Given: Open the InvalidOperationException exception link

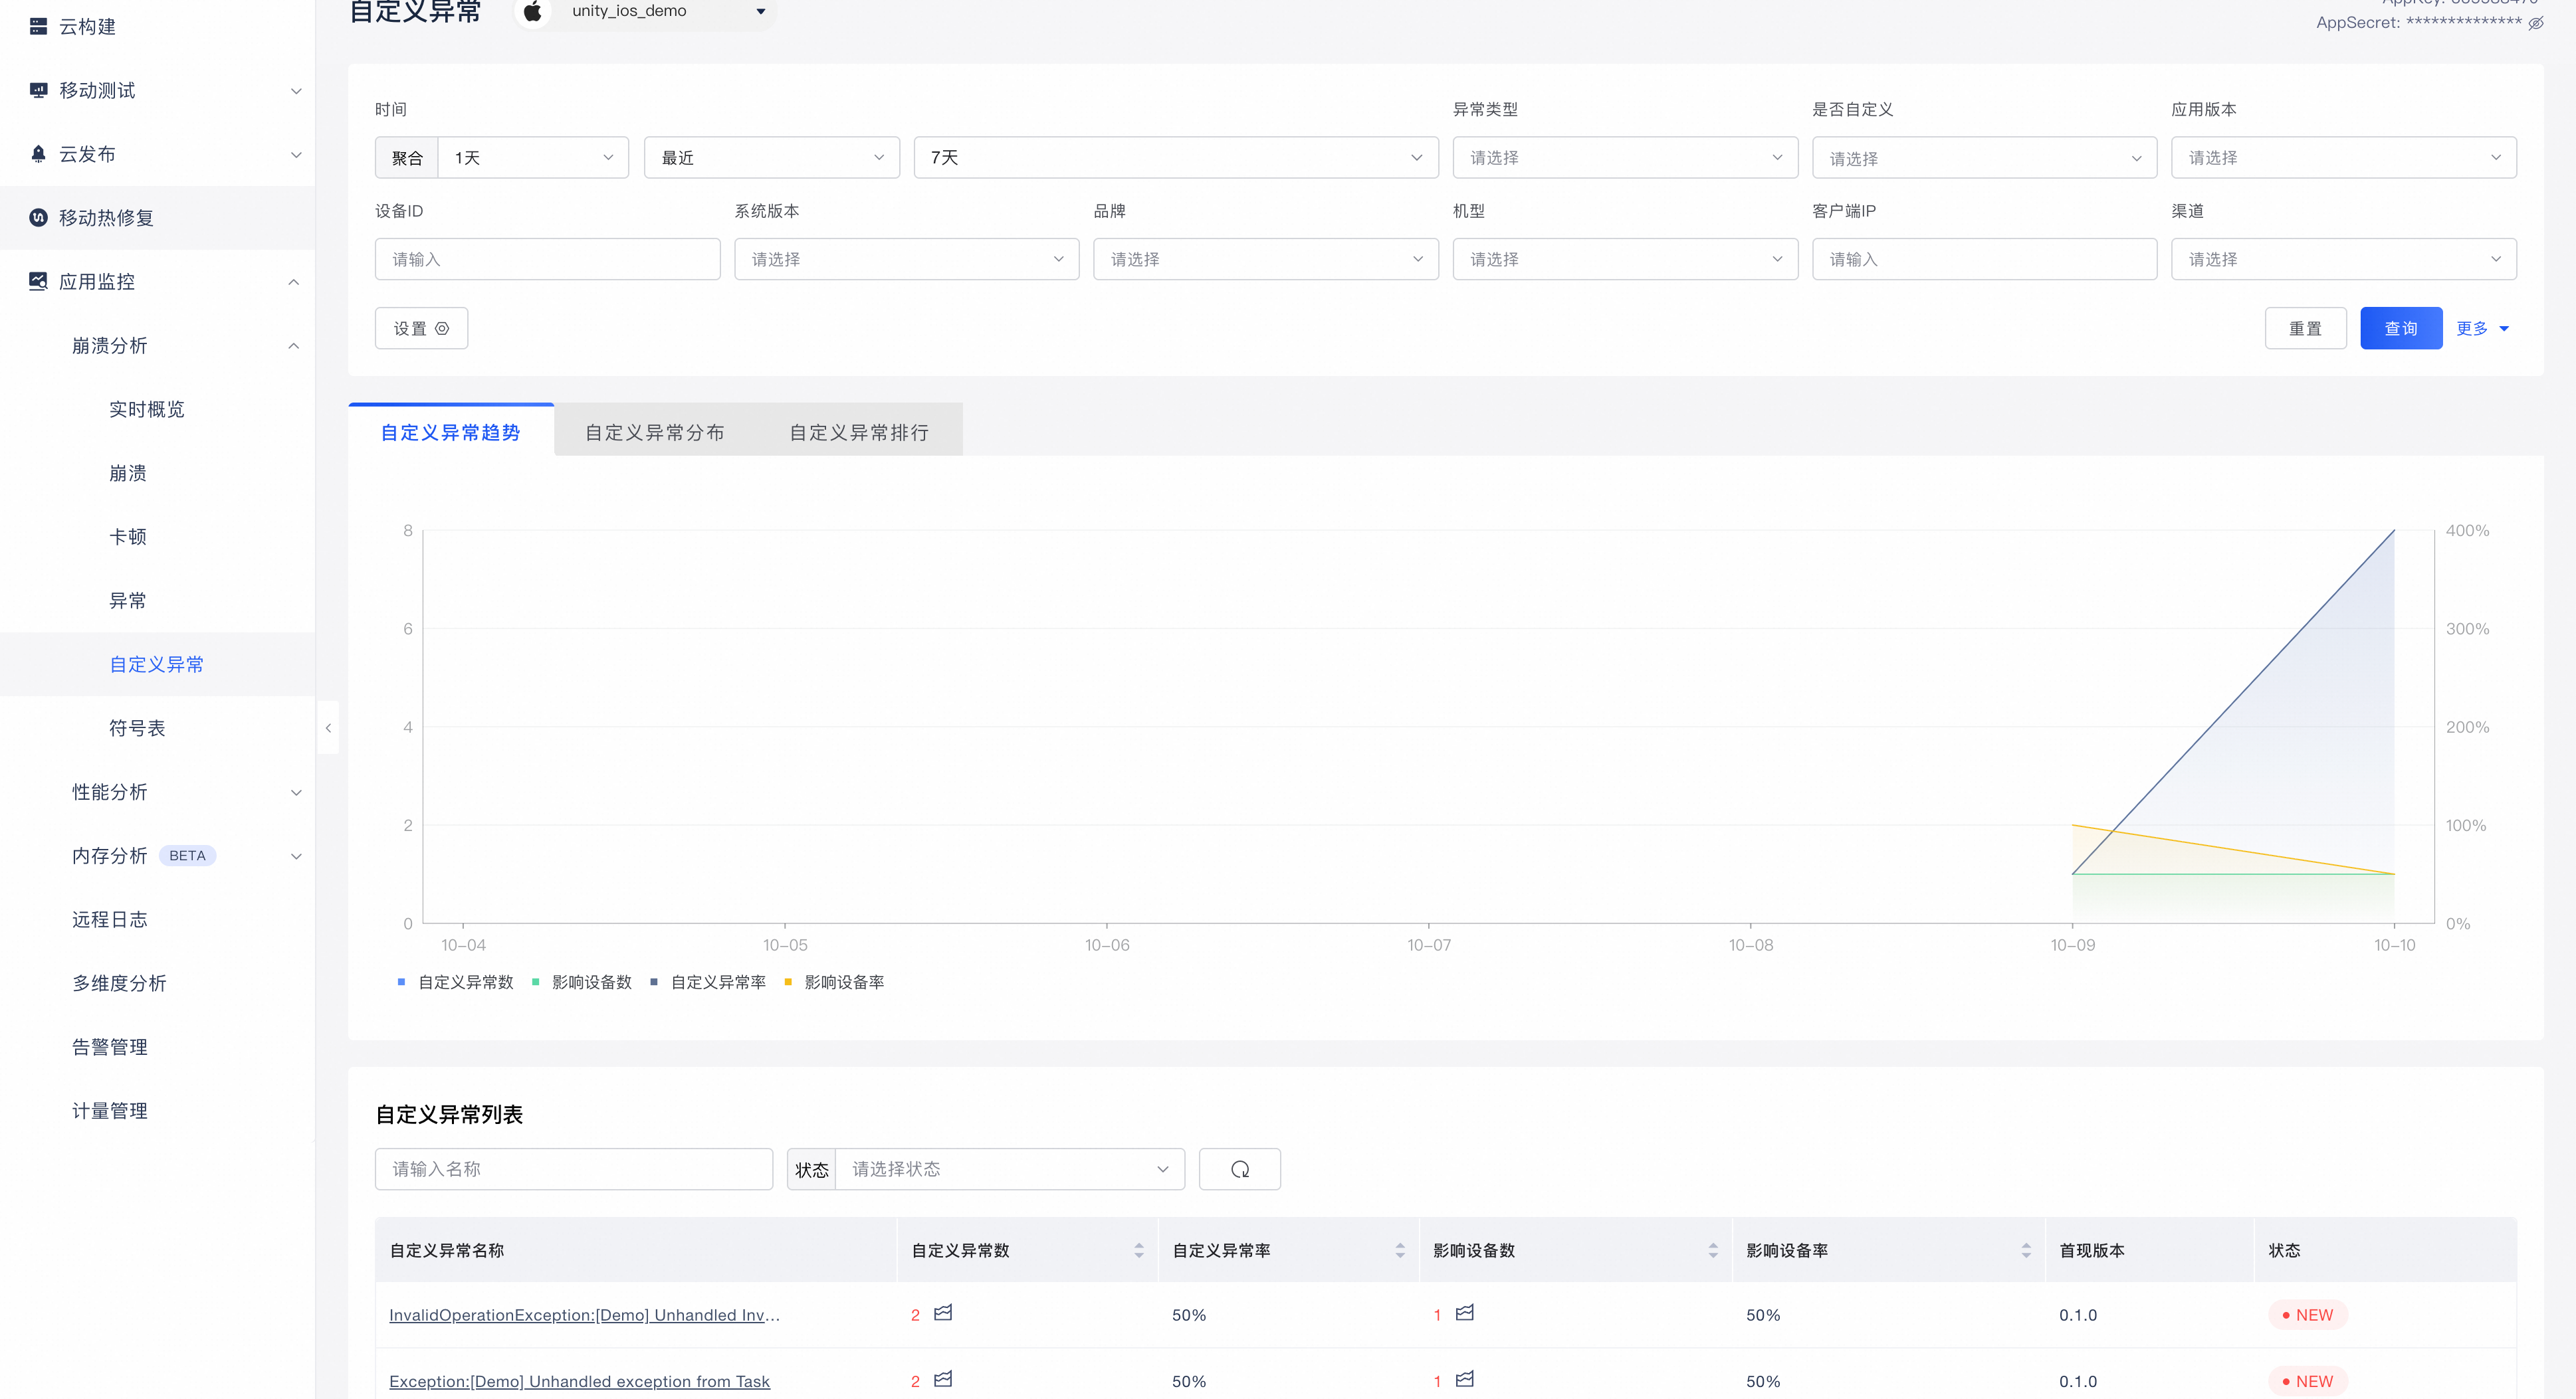Looking at the screenshot, I should 584,1315.
